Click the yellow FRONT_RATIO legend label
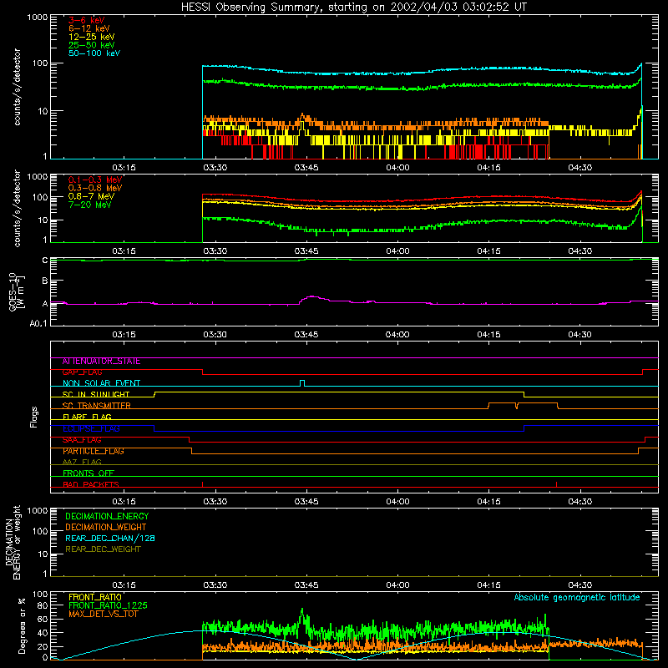The width and height of the screenshot is (668, 668). click(95, 597)
